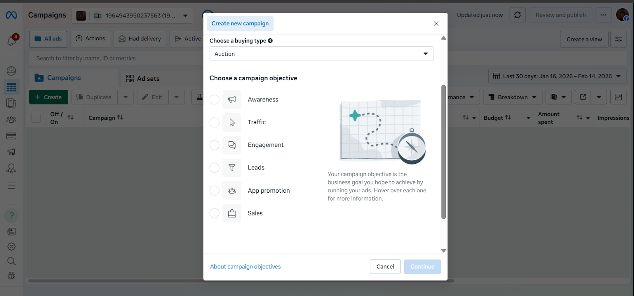Select the Awareness objective radio button
This screenshot has height=296, width=634.
(x=214, y=100)
